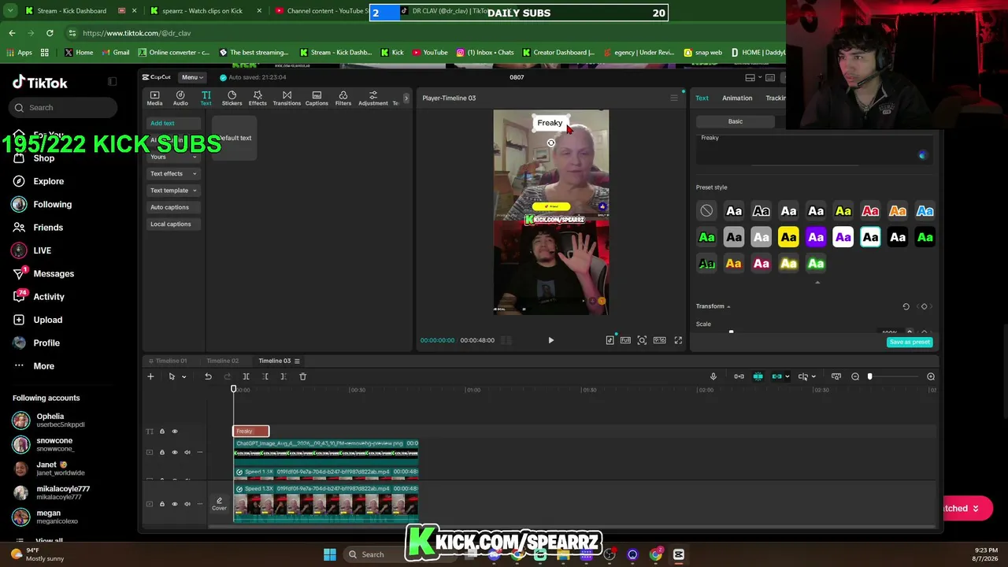Hide the Freaky text track with eye icon
This screenshot has height=567, width=1008.
[175, 432]
